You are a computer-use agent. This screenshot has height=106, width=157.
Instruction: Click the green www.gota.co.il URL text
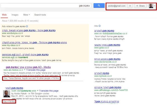(x=102, y=48)
